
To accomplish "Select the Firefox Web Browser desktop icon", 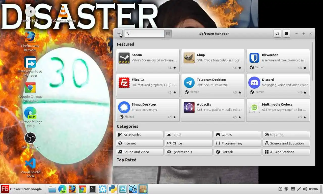I will point(30,42).
